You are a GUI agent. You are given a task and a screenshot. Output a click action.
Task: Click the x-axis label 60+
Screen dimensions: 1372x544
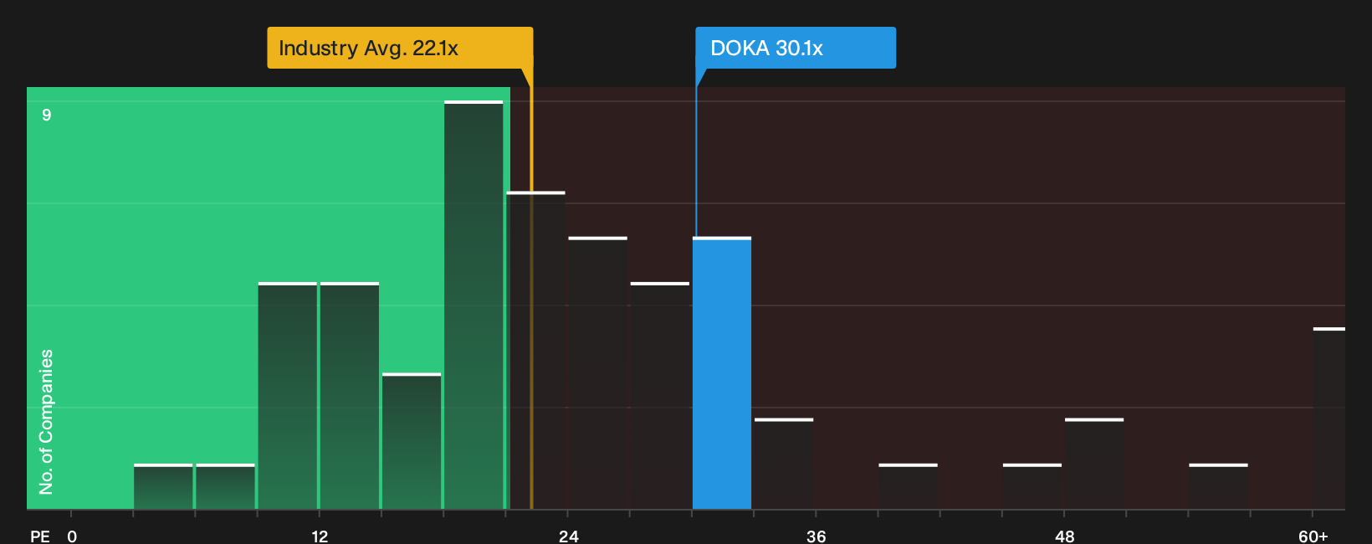pos(1313,536)
